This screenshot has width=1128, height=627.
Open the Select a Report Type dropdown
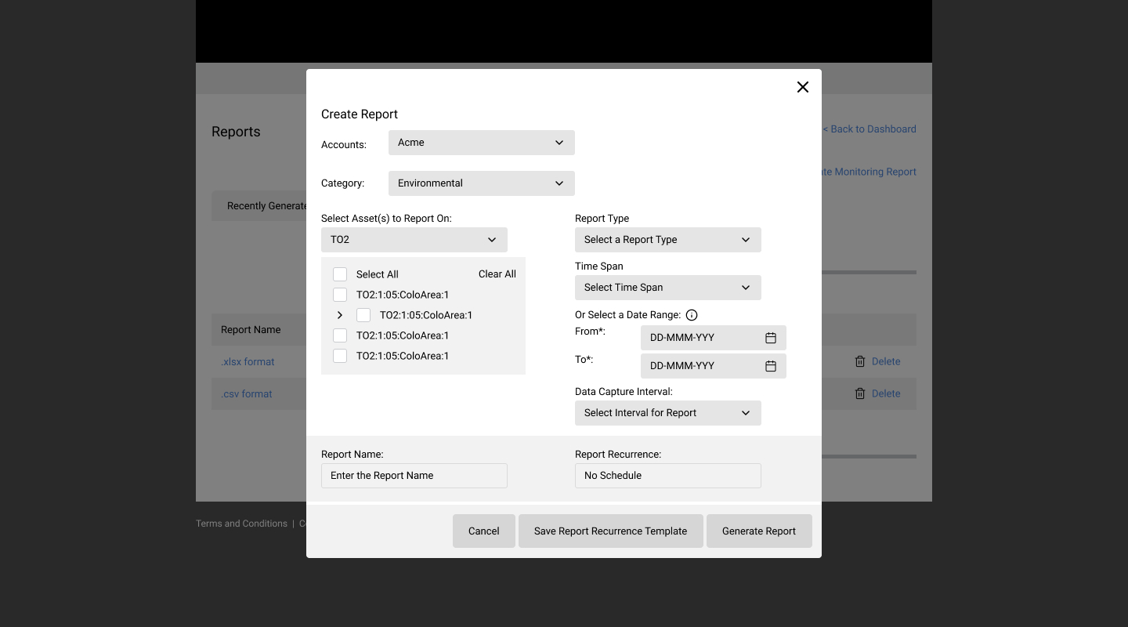[x=667, y=240]
